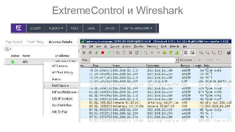Click the open capture file icon
235x132 pixels.
click(118, 53)
